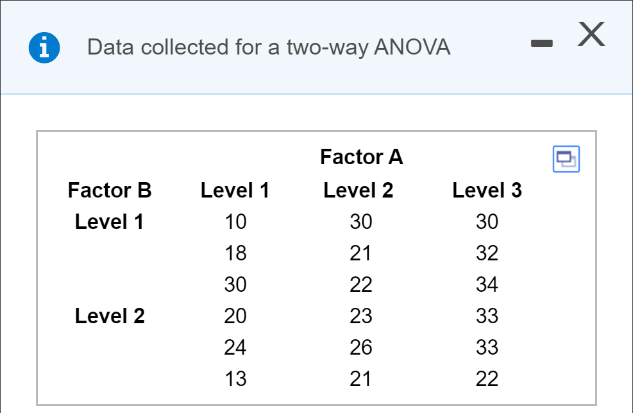Select the Factor A header label

tap(361, 157)
